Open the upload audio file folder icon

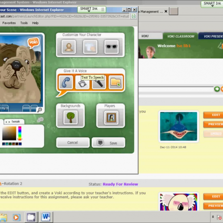click(116, 82)
